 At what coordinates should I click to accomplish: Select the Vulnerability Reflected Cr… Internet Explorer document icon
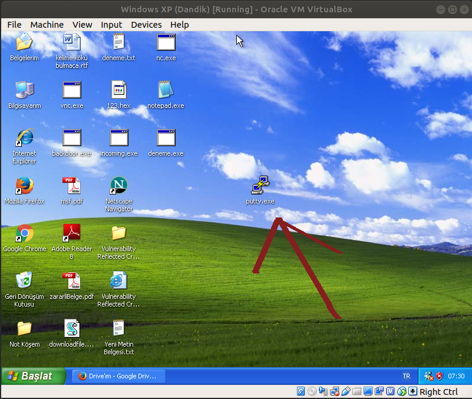118,281
